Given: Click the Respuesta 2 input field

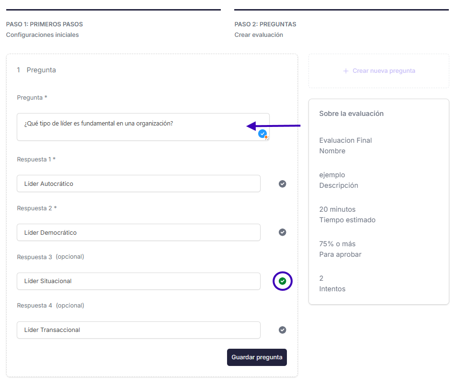Looking at the screenshot, I should pos(138,232).
